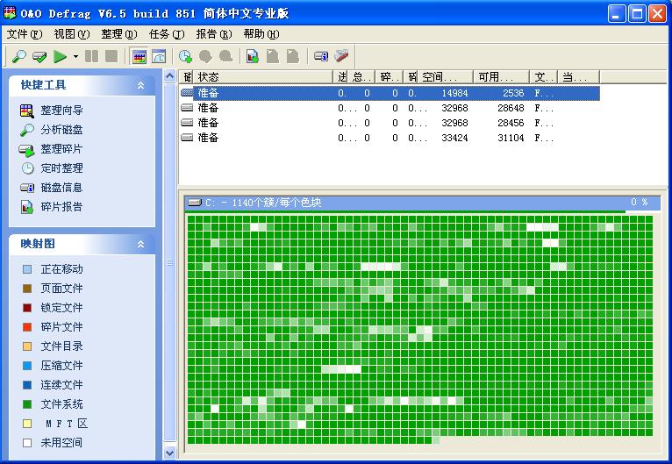The image size is (672, 464).
Task: Click the 页面文件 brown color swatch
Action: 27,289
